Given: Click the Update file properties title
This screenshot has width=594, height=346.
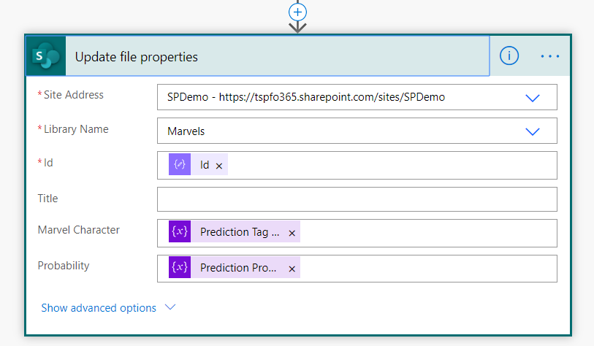Looking at the screenshot, I should tap(137, 57).
